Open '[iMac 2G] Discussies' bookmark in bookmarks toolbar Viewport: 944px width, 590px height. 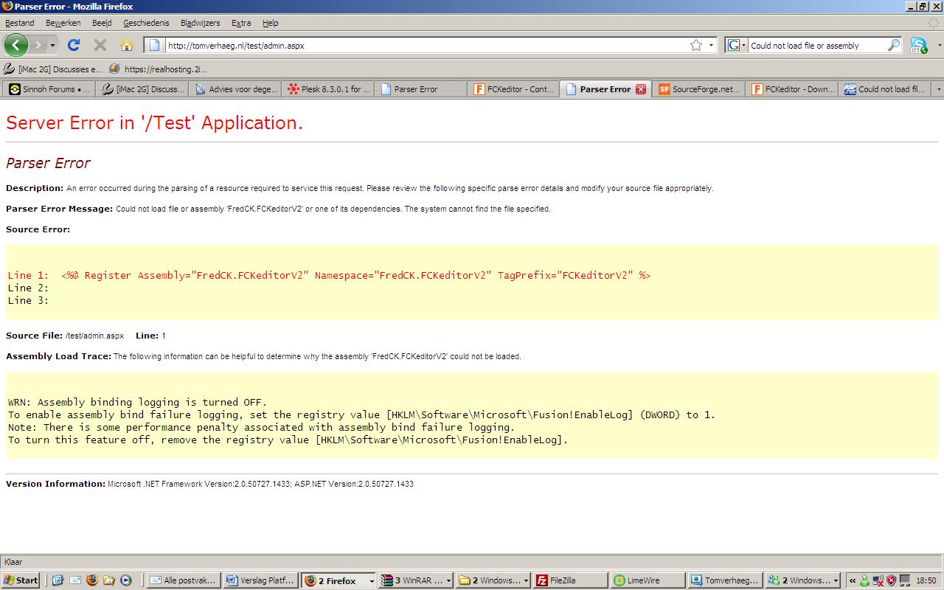pos(52,69)
